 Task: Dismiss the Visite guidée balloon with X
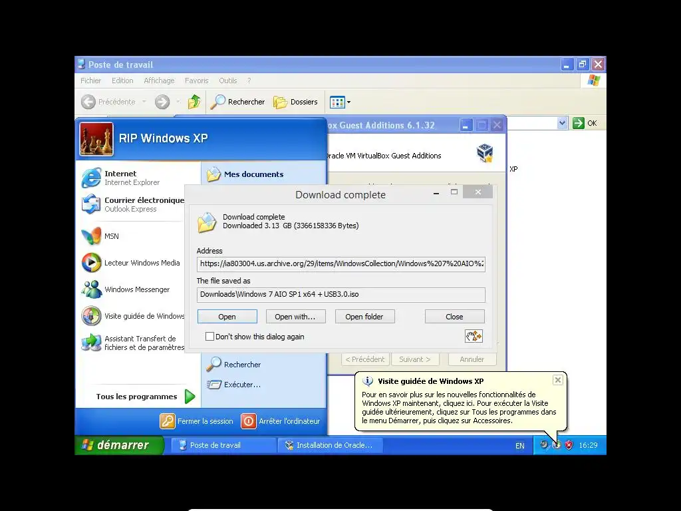(558, 380)
